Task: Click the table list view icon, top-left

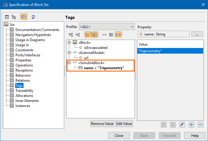Action: point(7,17)
